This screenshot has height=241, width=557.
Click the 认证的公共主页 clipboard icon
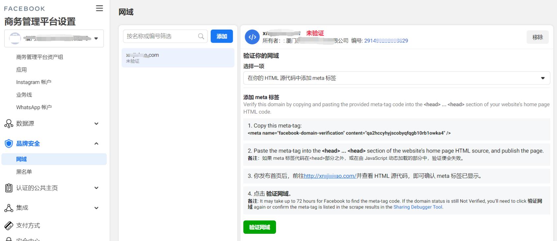[x=9, y=188]
